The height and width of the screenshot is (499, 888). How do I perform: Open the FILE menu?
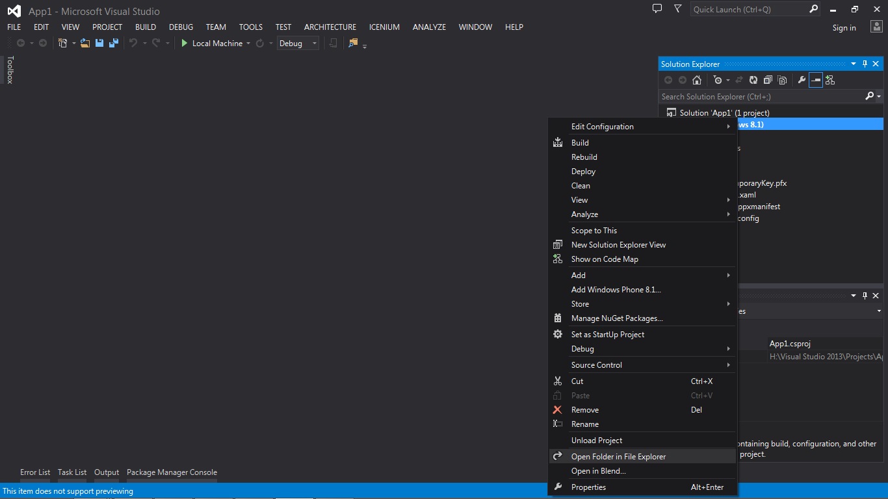click(14, 27)
